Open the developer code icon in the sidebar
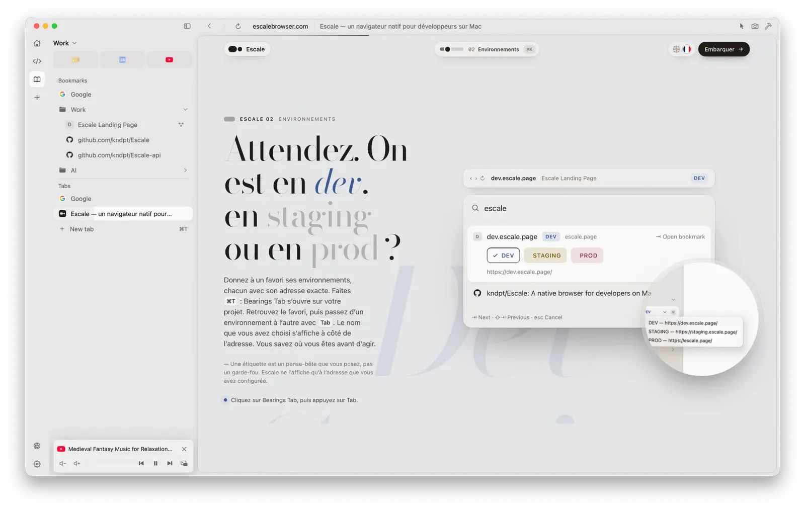This screenshot has height=509, width=805. click(37, 61)
